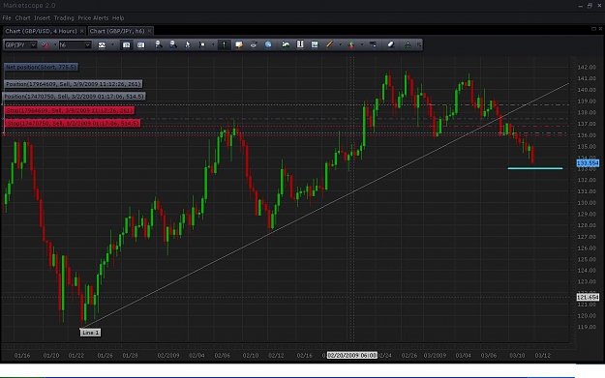This screenshot has width=605, height=378.
Task: Click the green triangle icon
Action: click(408, 45)
